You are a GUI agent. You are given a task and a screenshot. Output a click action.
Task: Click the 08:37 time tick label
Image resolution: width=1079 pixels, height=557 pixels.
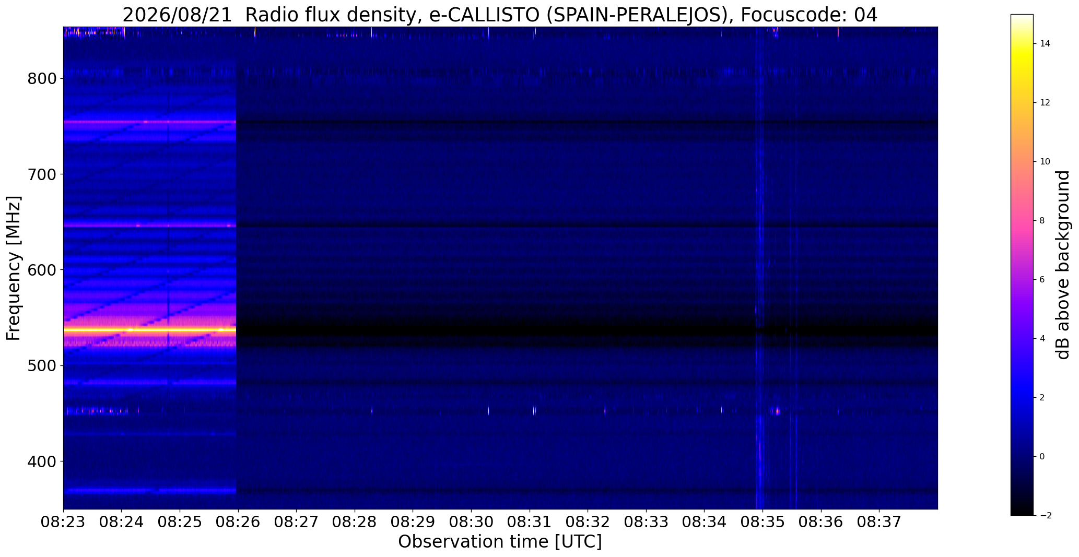click(x=879, y=522)
